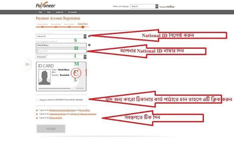The height and width of the screenshot is (141, 234).
Task: Open the FAQ menu item
Action: pyautogui.click(x=40, y=12)
